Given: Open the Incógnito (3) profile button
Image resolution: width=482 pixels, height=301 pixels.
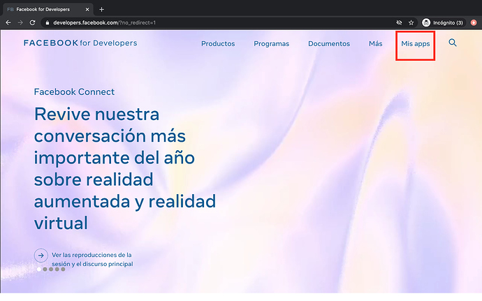Looking at the screenshot, I should click(x=444, y=23).
